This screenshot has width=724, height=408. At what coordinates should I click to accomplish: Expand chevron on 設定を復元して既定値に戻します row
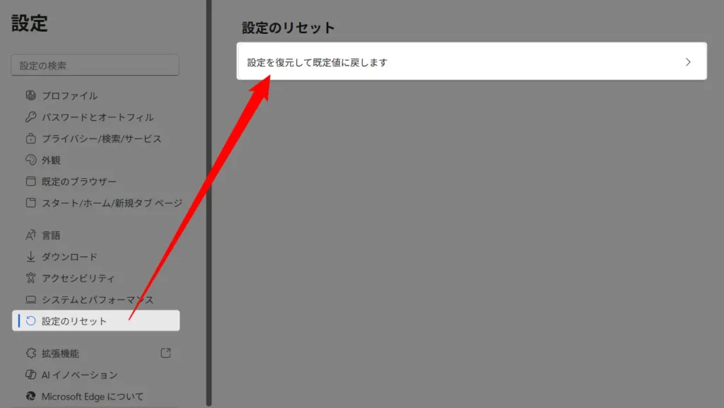[688, 62]
